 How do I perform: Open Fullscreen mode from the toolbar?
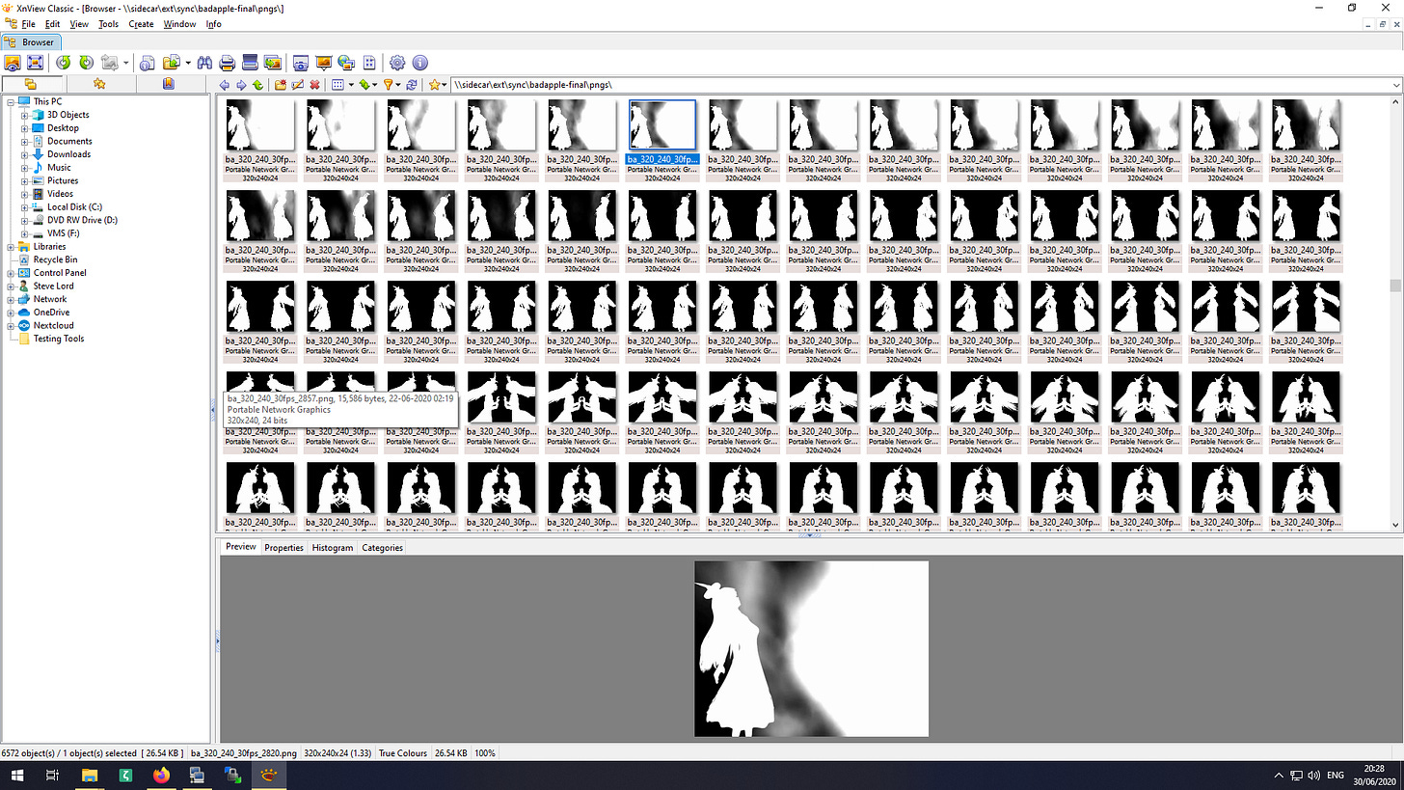(35, 63)
